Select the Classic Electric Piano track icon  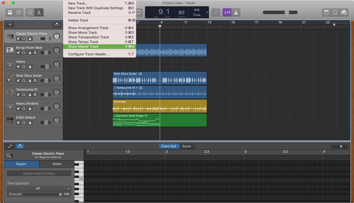10,36
